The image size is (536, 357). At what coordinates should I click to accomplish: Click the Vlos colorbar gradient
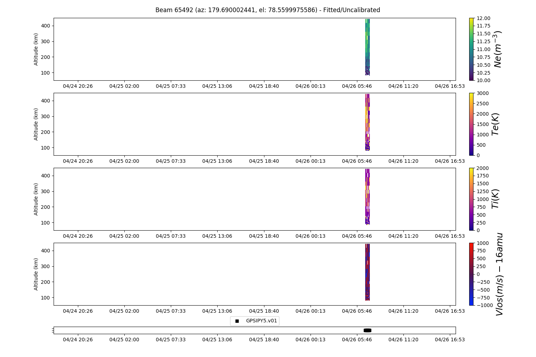(471, 274)
